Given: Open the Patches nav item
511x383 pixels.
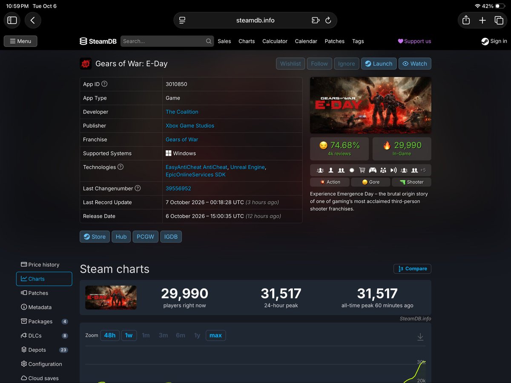Looking at the screenshot, I should (x=334, y=41).
